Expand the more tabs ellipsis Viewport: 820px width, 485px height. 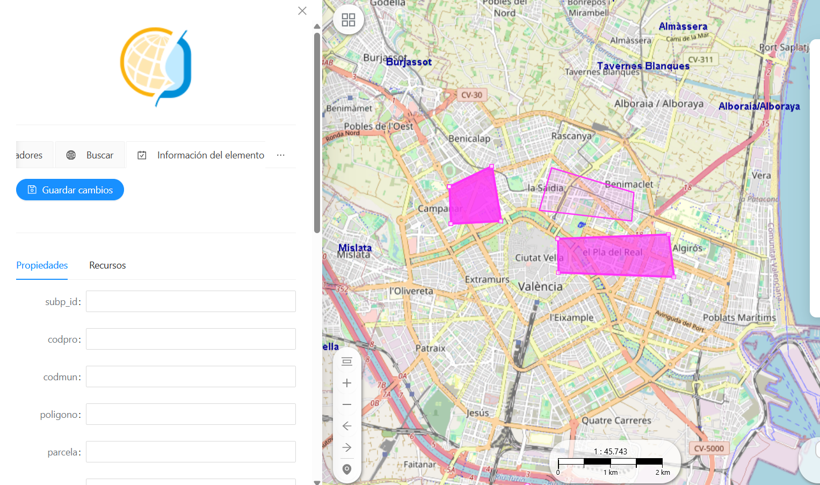point(281,155)
